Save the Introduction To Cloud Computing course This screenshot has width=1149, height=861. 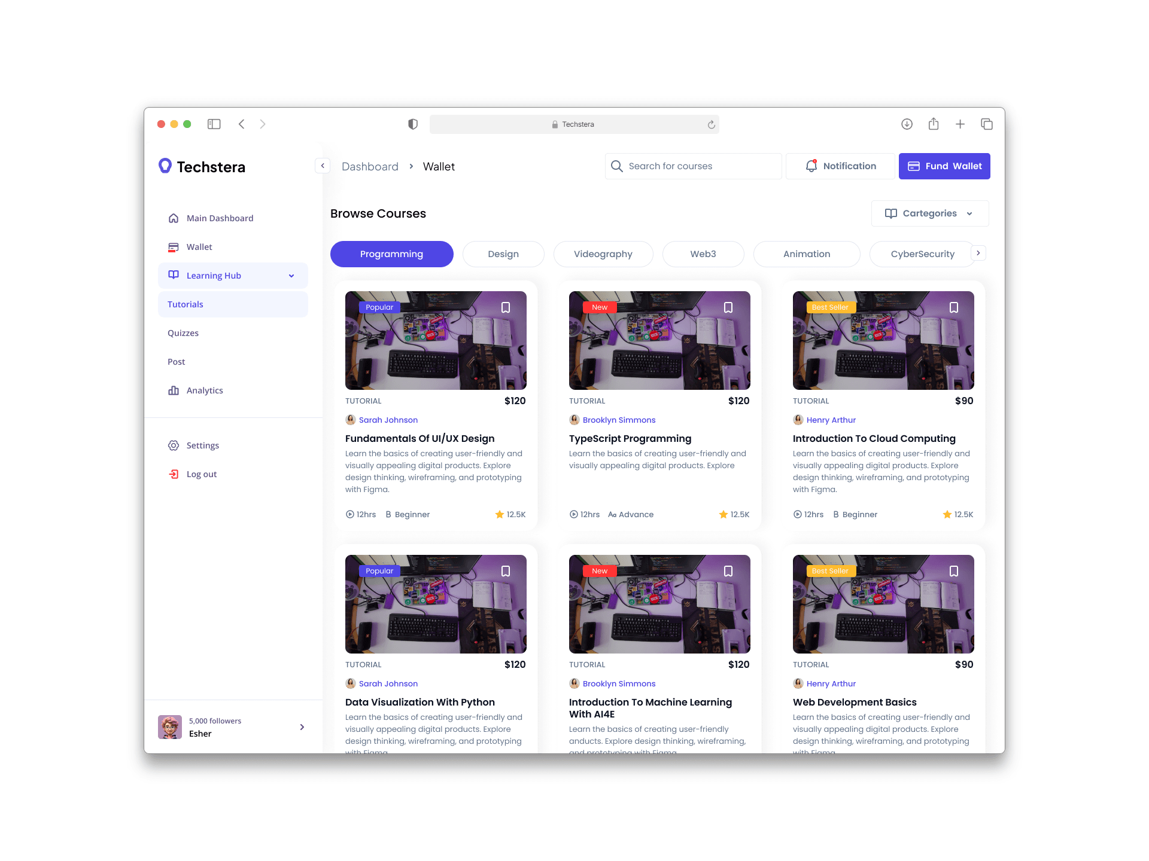[x=954, y=307]
